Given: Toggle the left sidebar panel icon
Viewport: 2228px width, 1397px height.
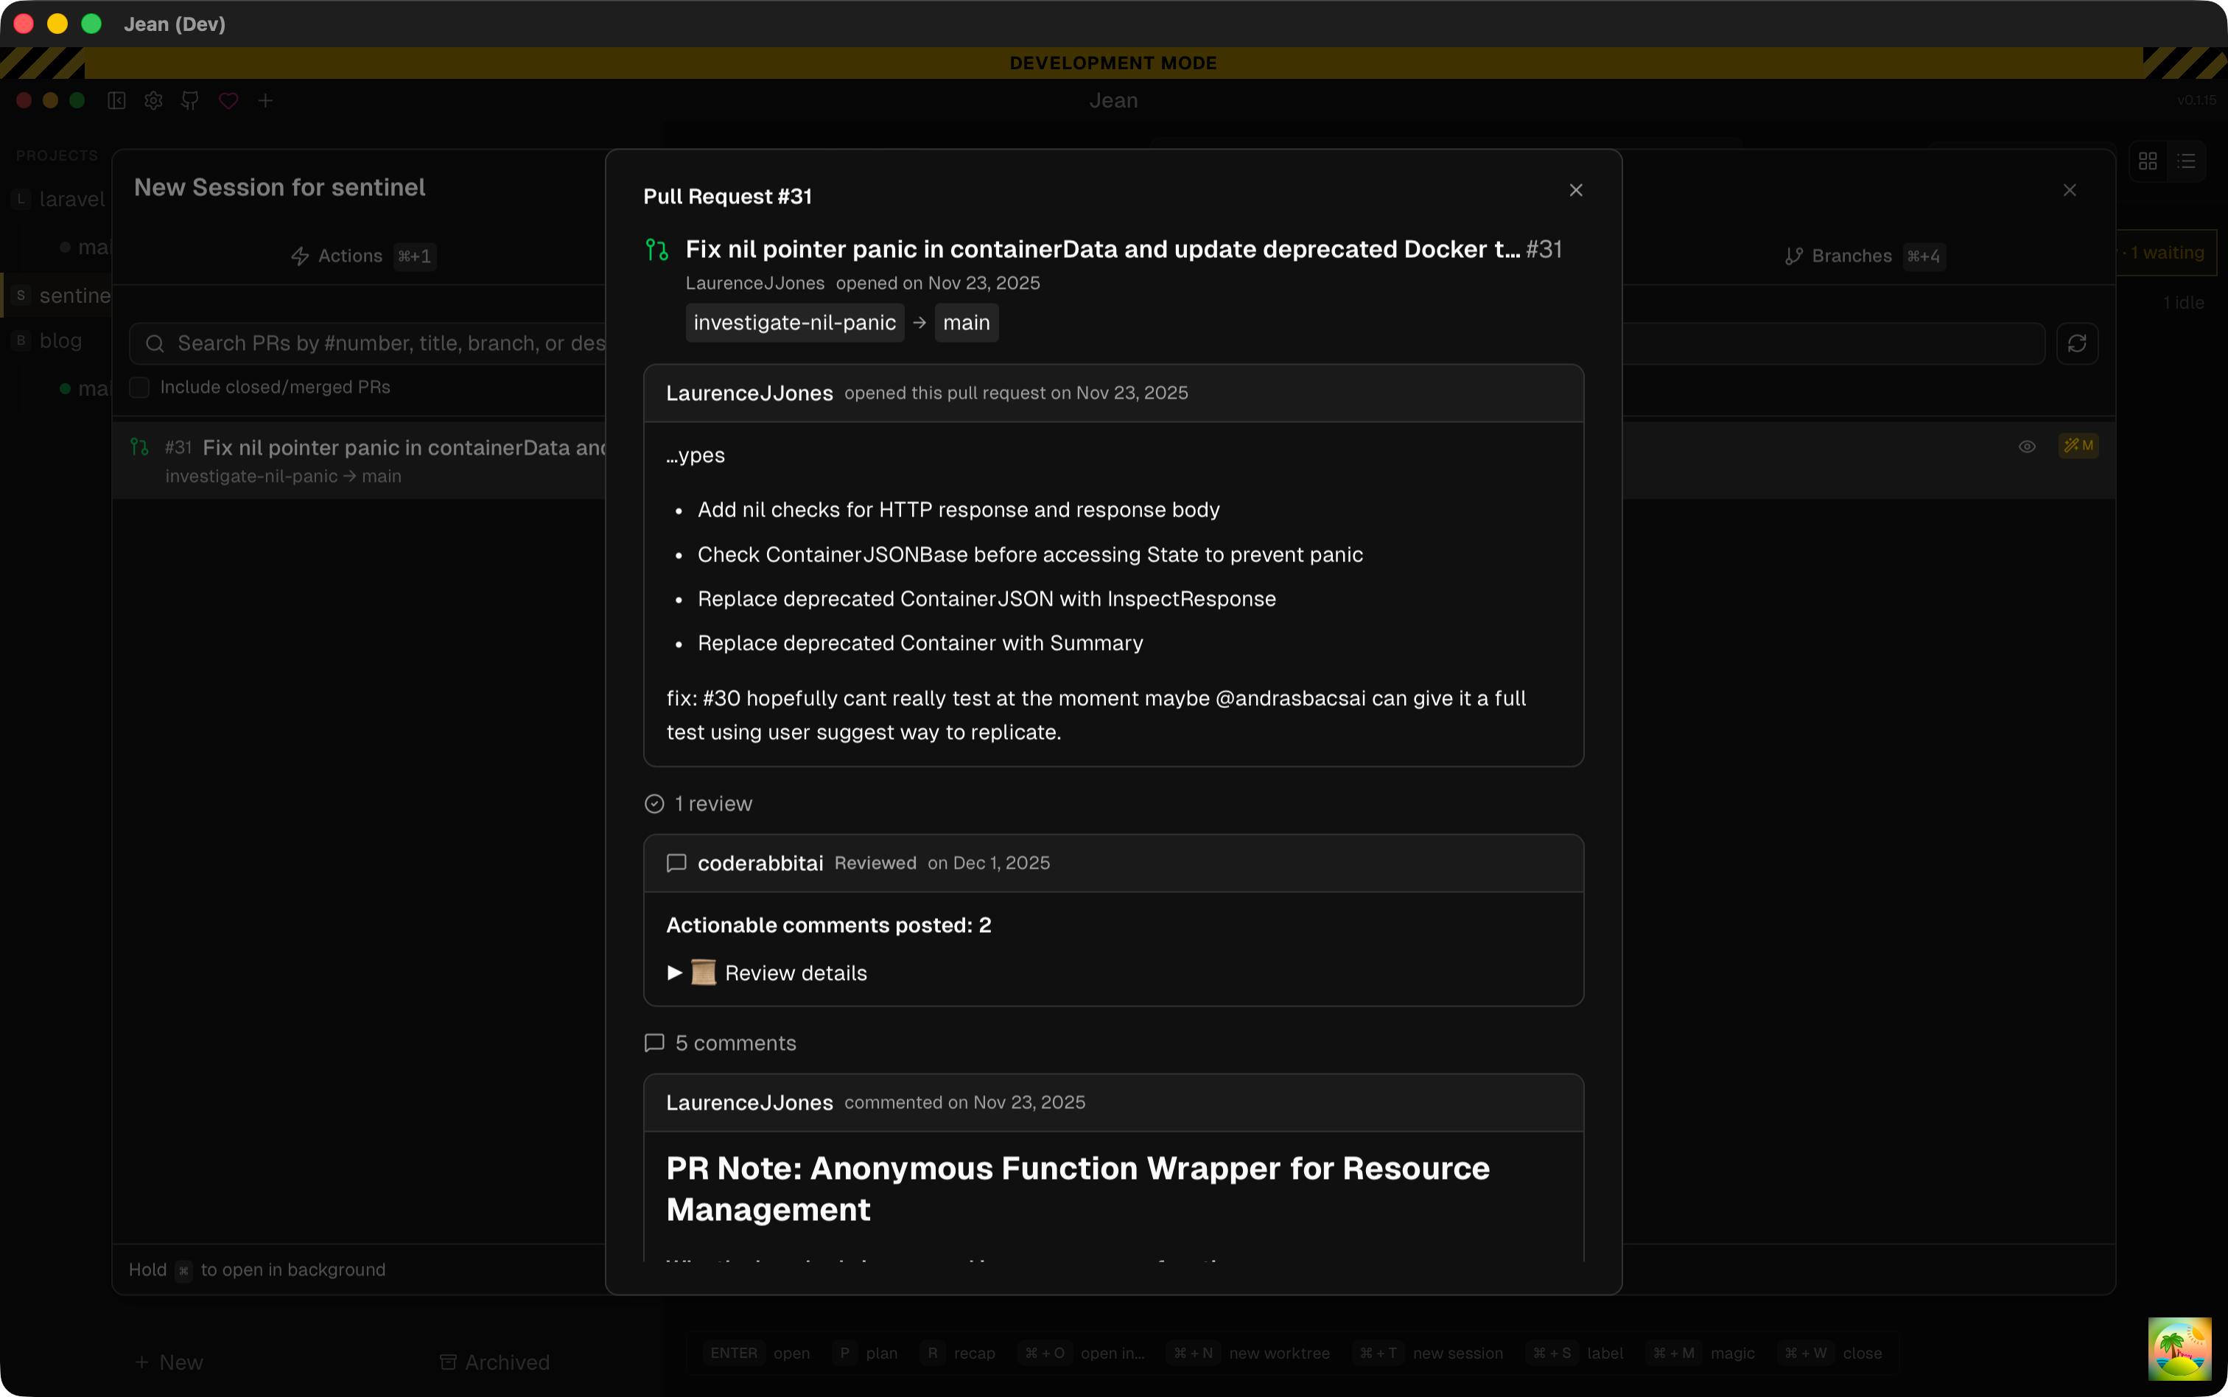Looking at the screenshot, I should coord(116,101).
